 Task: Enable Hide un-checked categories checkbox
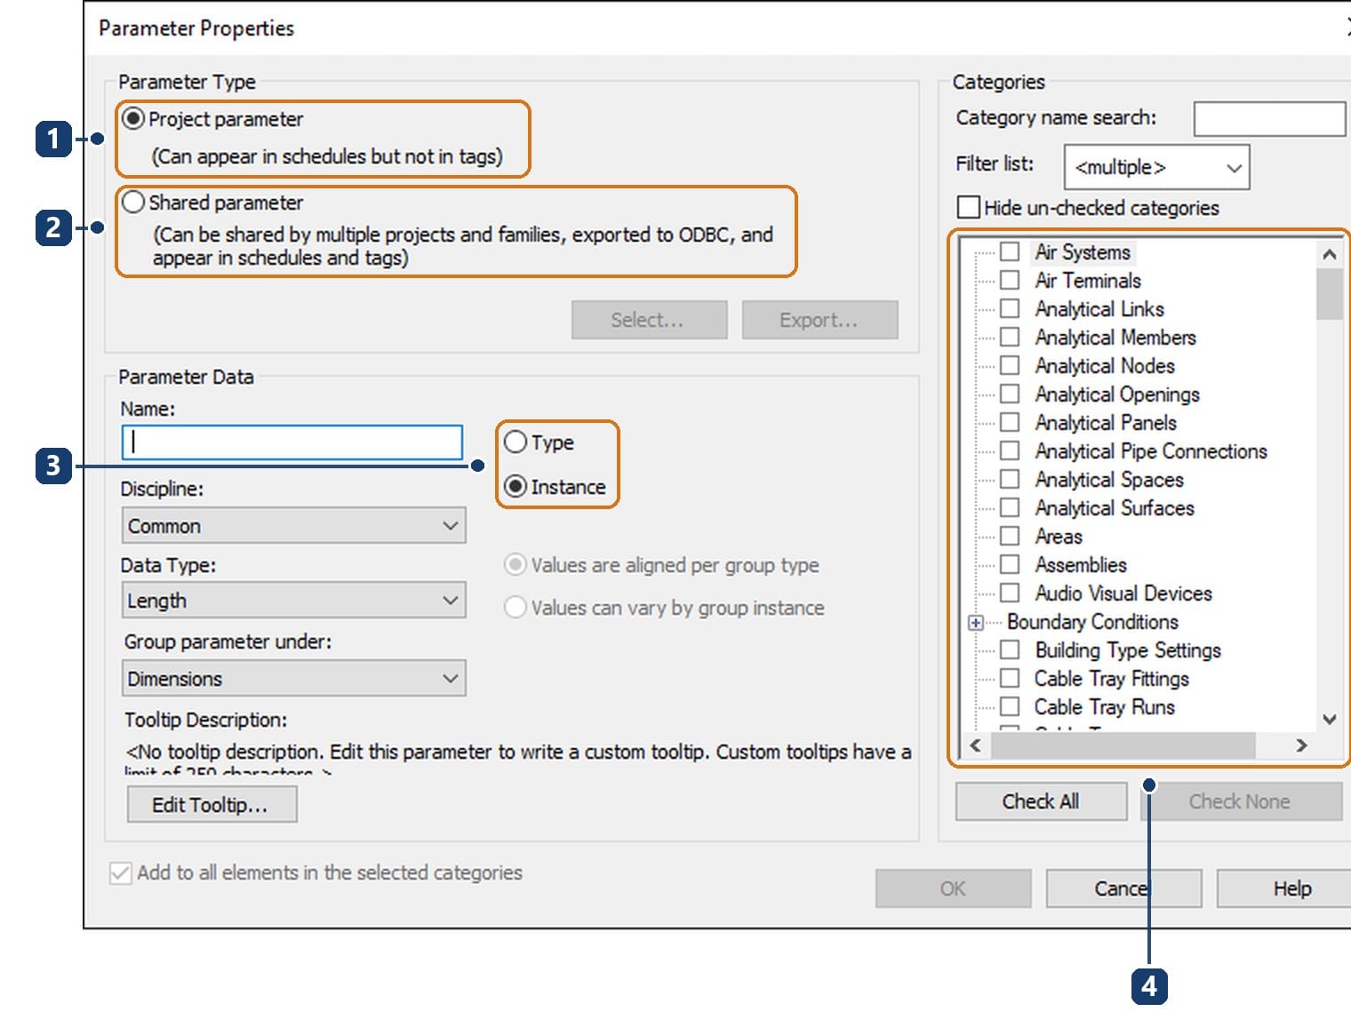tap(968, 207)
